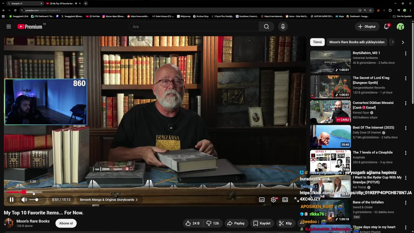Save video with Kaydet button
The height and width of the screenshot is (233, 414).
[262, 223]
